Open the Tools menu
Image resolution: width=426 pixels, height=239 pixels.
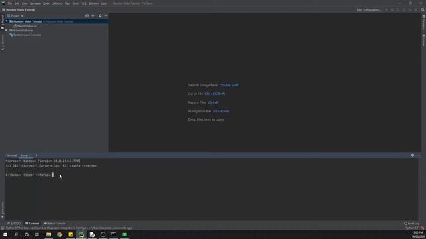click(x=75, y=3)
